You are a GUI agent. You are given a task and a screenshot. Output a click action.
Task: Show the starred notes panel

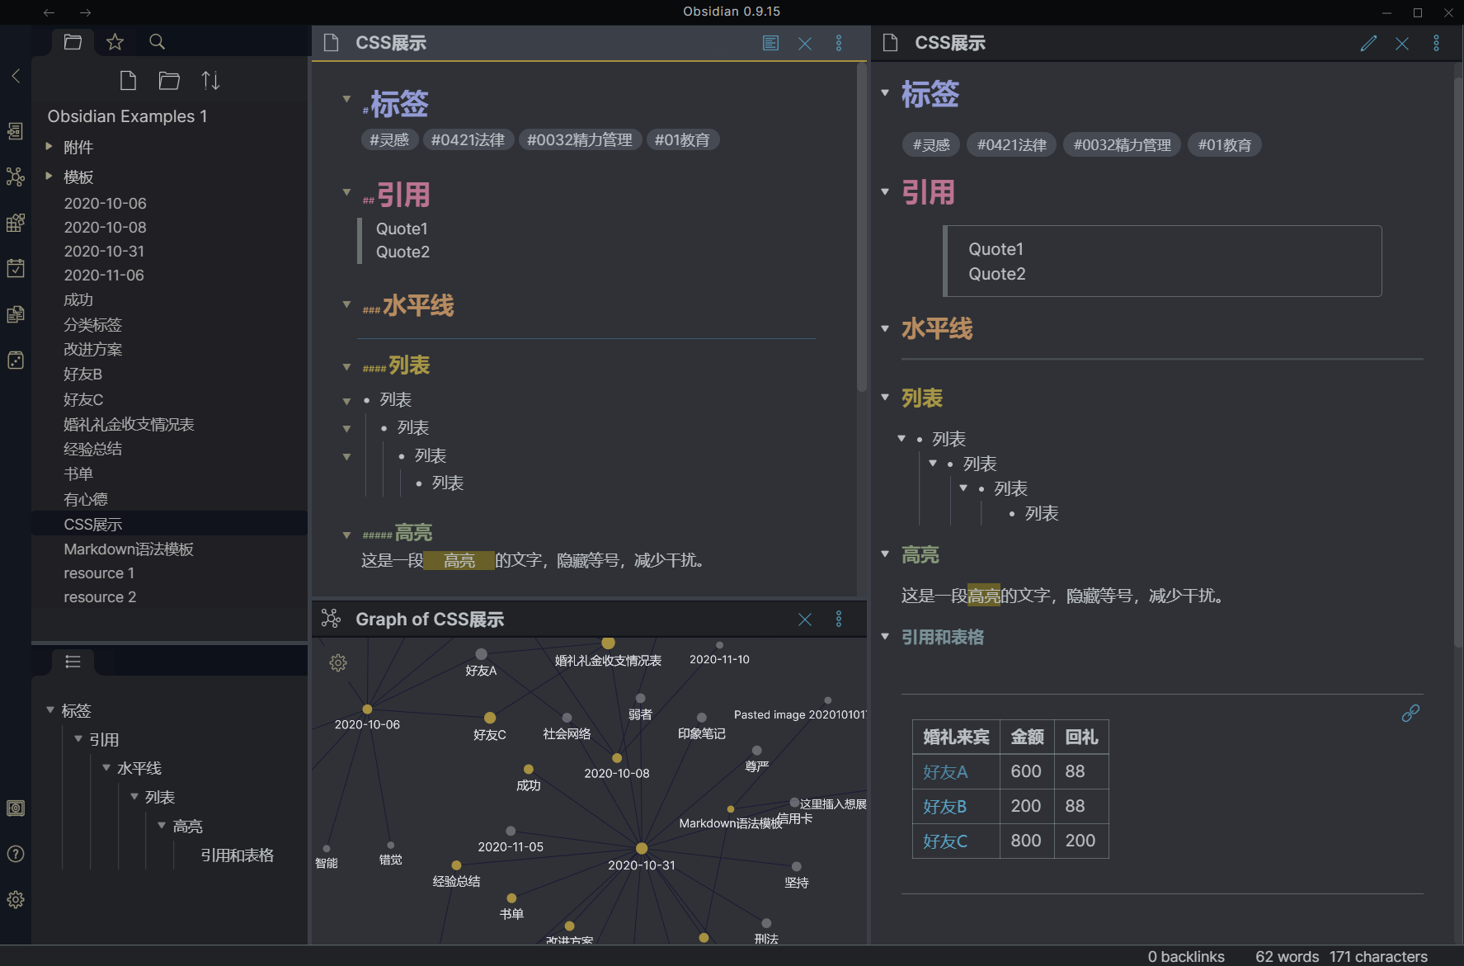(115, 41)
